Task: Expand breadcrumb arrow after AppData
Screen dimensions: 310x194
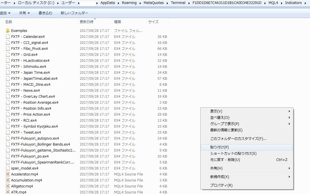Action: pyautogui.click(x=118, y=3)
